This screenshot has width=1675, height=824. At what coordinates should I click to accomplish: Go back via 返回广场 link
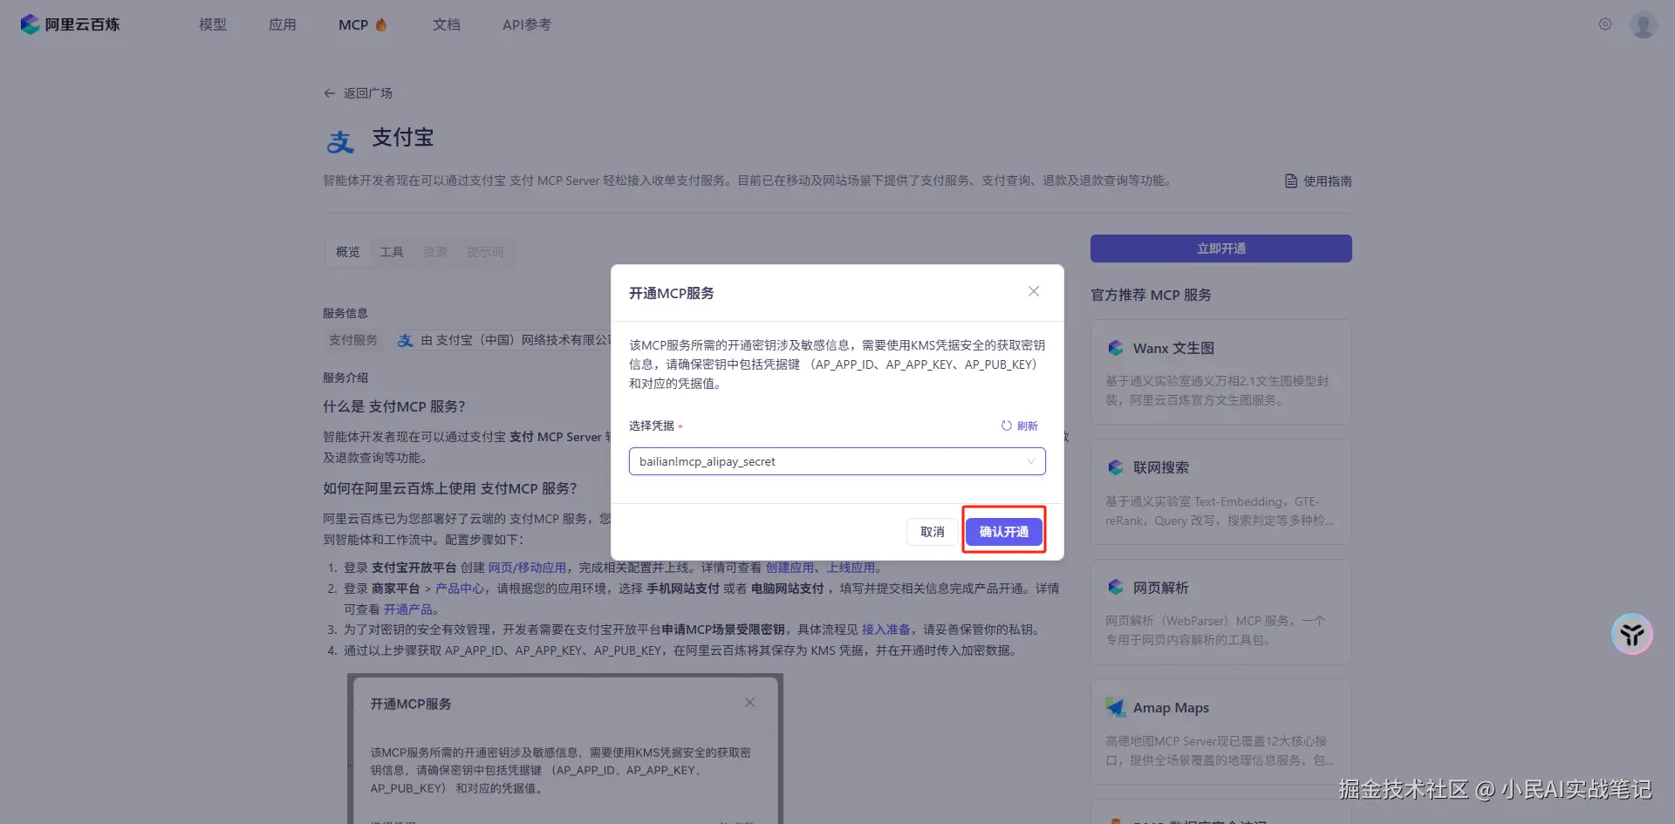tap(368, 93)
